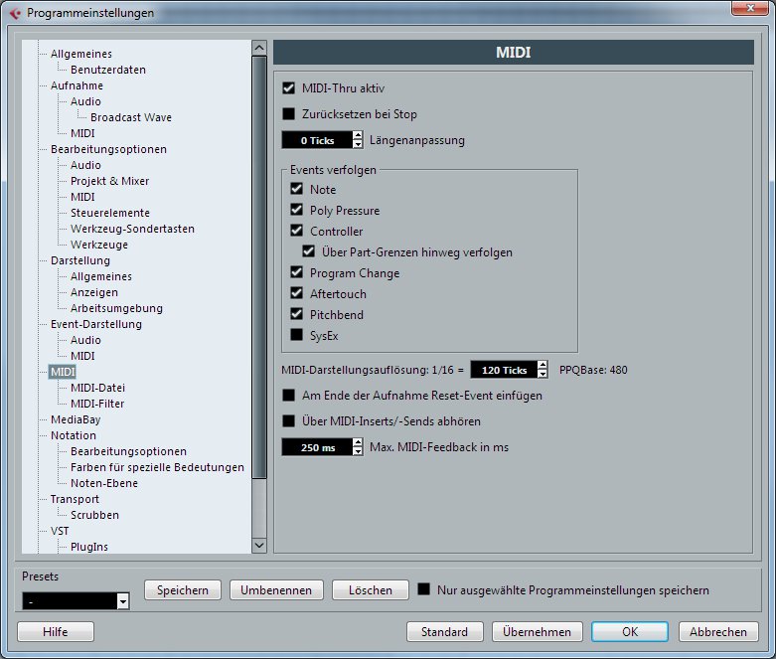Select PlugIns under VST

tap(89, 547)
